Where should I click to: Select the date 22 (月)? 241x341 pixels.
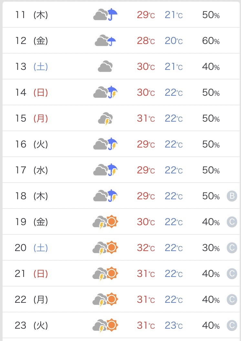(31, 300)
